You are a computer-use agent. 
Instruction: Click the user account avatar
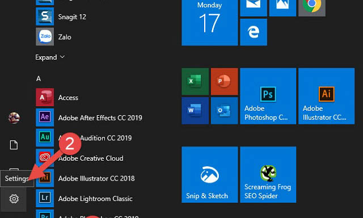tap(14, 118)
